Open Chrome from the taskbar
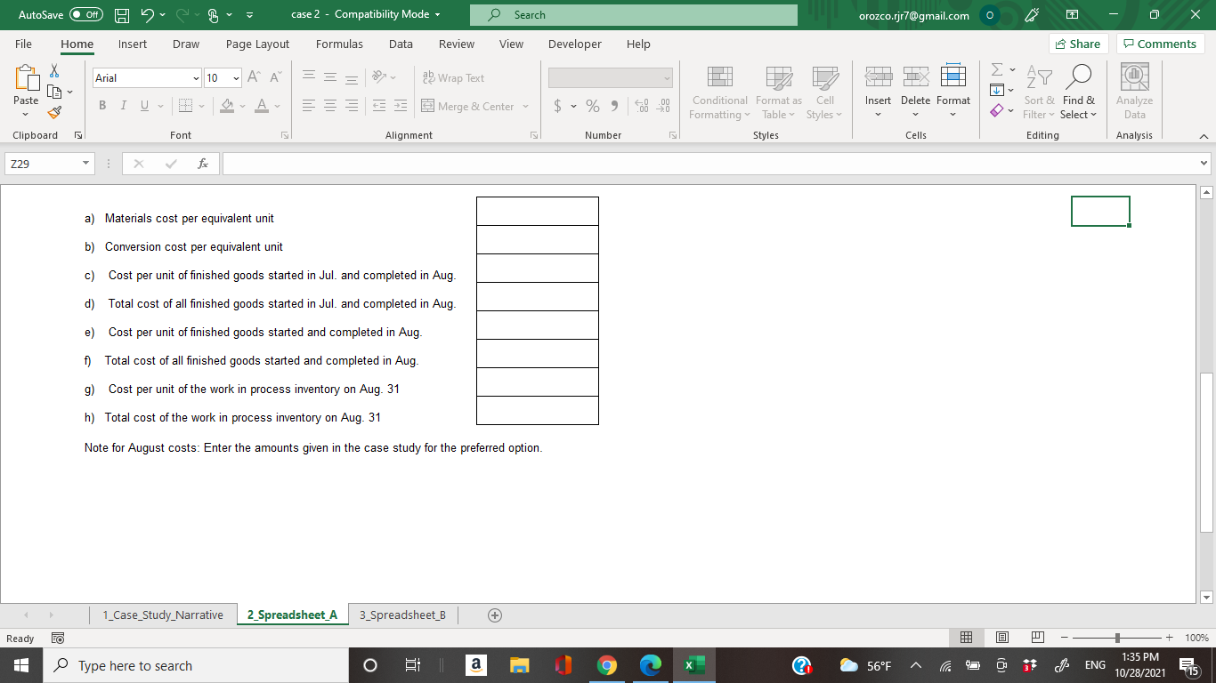 tap(606, 666)
